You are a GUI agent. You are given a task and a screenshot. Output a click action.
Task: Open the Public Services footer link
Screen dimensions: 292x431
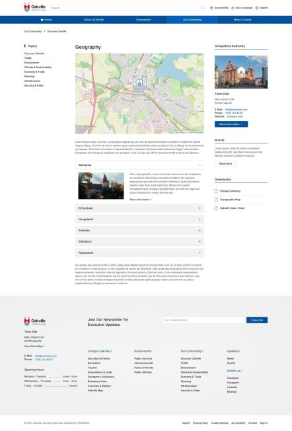click(143, 359)
